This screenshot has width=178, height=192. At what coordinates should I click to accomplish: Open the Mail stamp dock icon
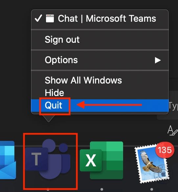point(152,164)
